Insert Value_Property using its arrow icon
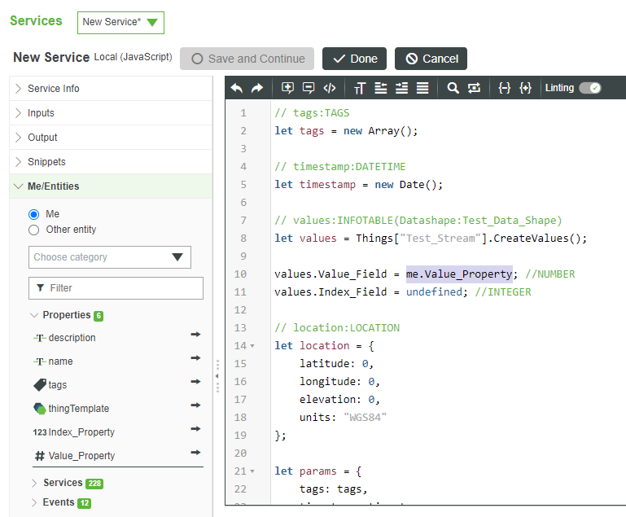The height and width of the screenshot is (517, 626). (195, 453)
